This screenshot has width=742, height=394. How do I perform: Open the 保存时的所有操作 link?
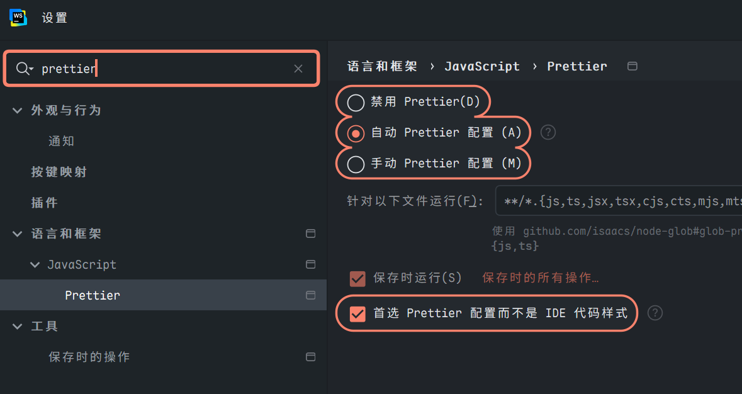pos(540,278)
